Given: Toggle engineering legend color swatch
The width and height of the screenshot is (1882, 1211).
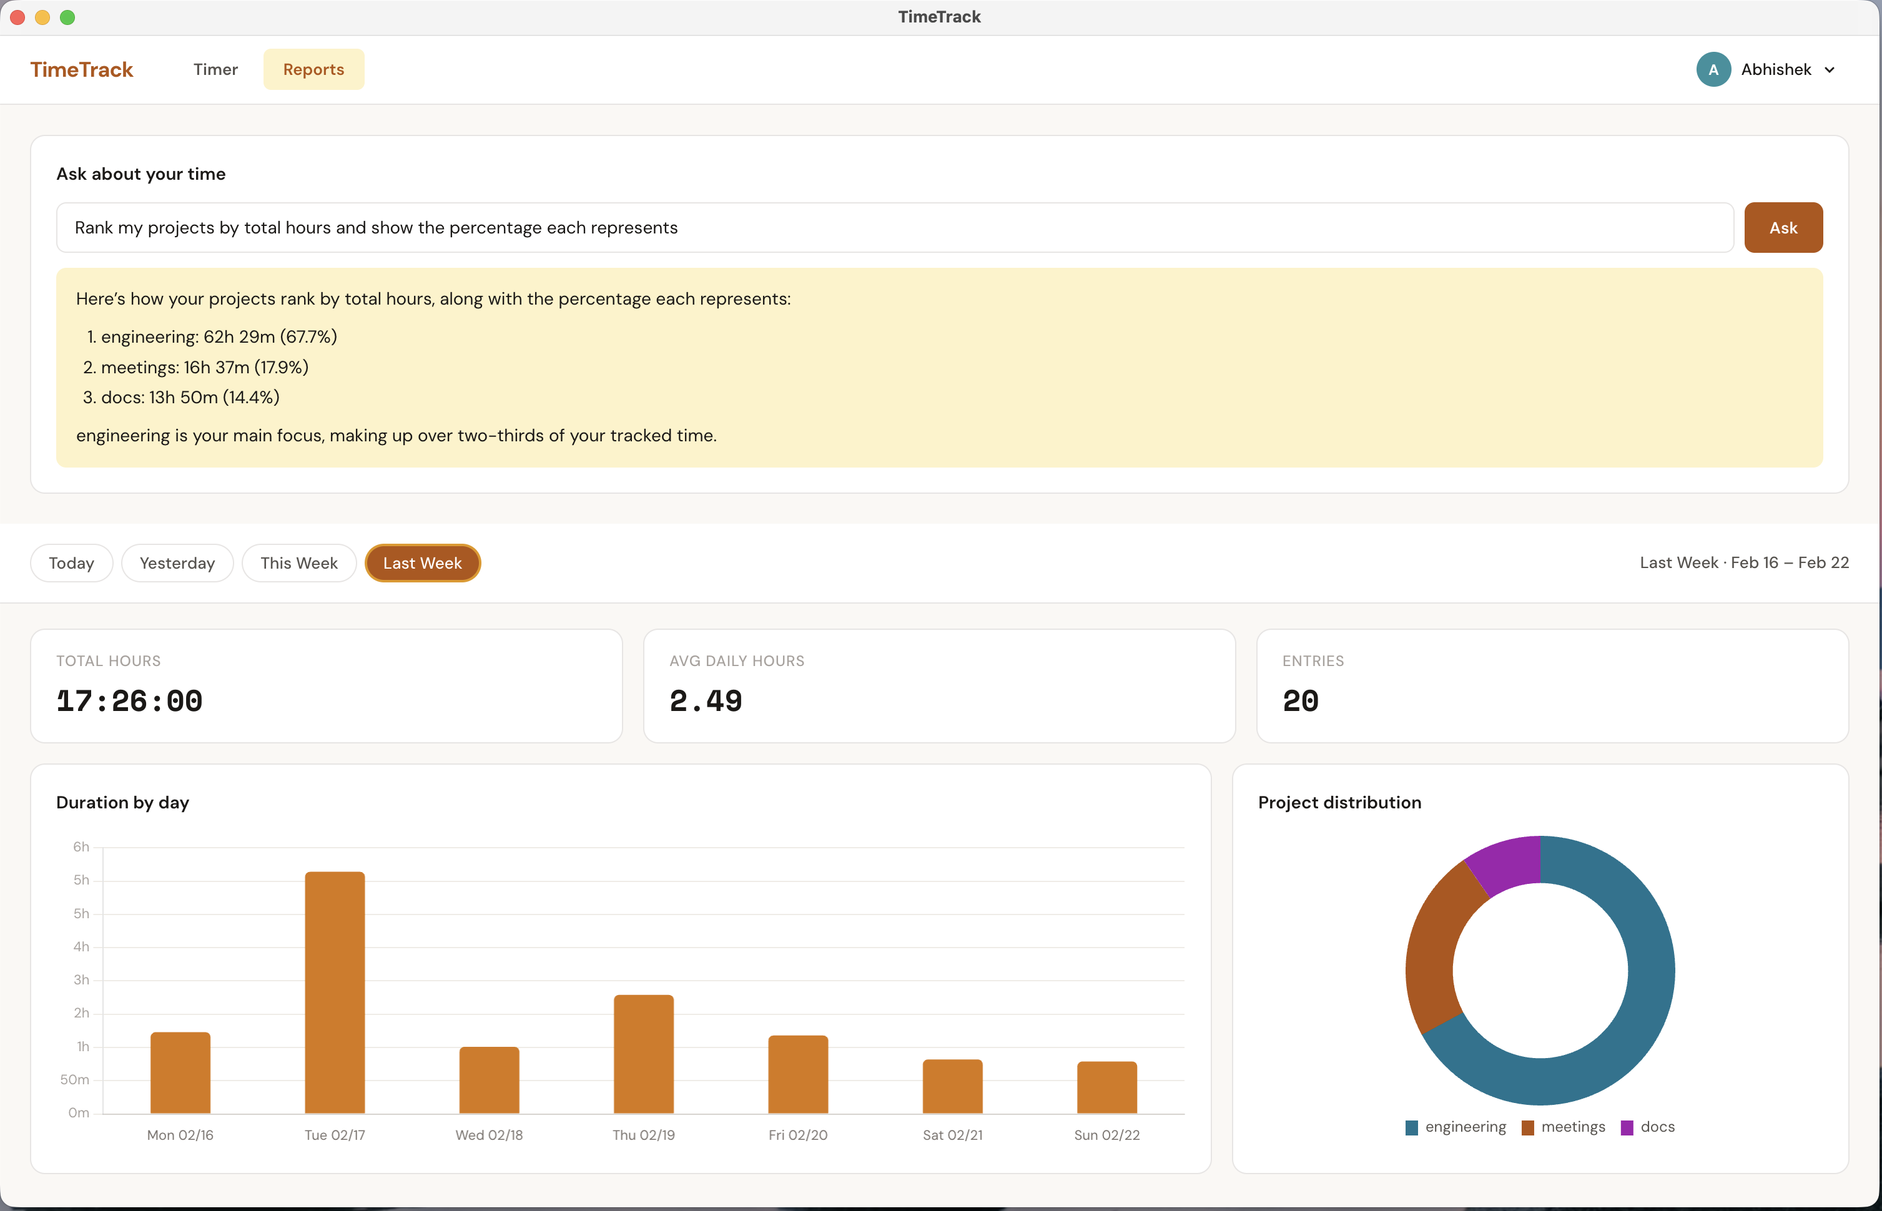Looking at the screenshot, I should click(1412, 1127).
